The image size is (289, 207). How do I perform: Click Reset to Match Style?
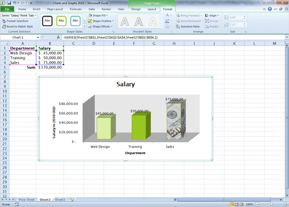(x=17, y=27)
